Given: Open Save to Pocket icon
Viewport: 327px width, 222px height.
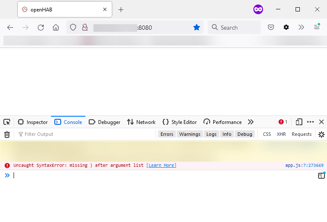Looking at the screenshot, I should point(271,28).
